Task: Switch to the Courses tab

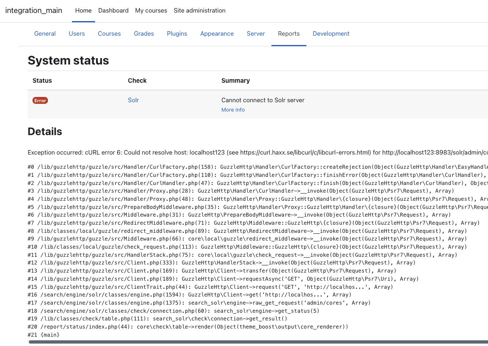Action: [109, 34]
